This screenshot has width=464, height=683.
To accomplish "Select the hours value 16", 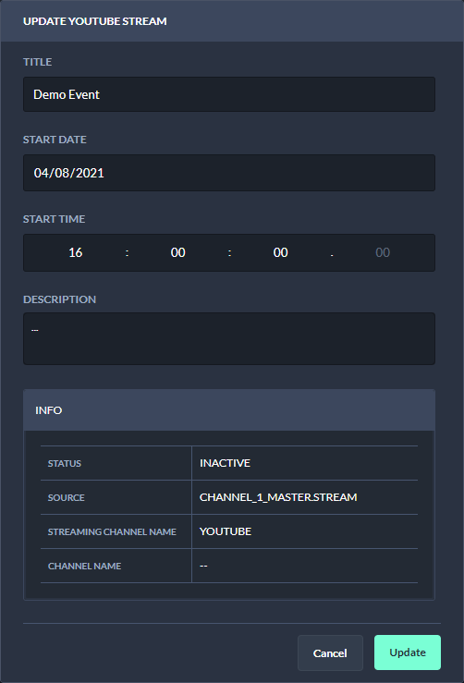I will coord(76,252).
